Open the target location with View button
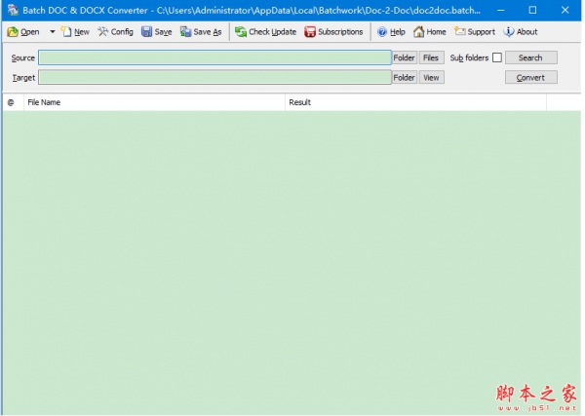The width and height of the screenshot is (585, 416). point(431,78)
